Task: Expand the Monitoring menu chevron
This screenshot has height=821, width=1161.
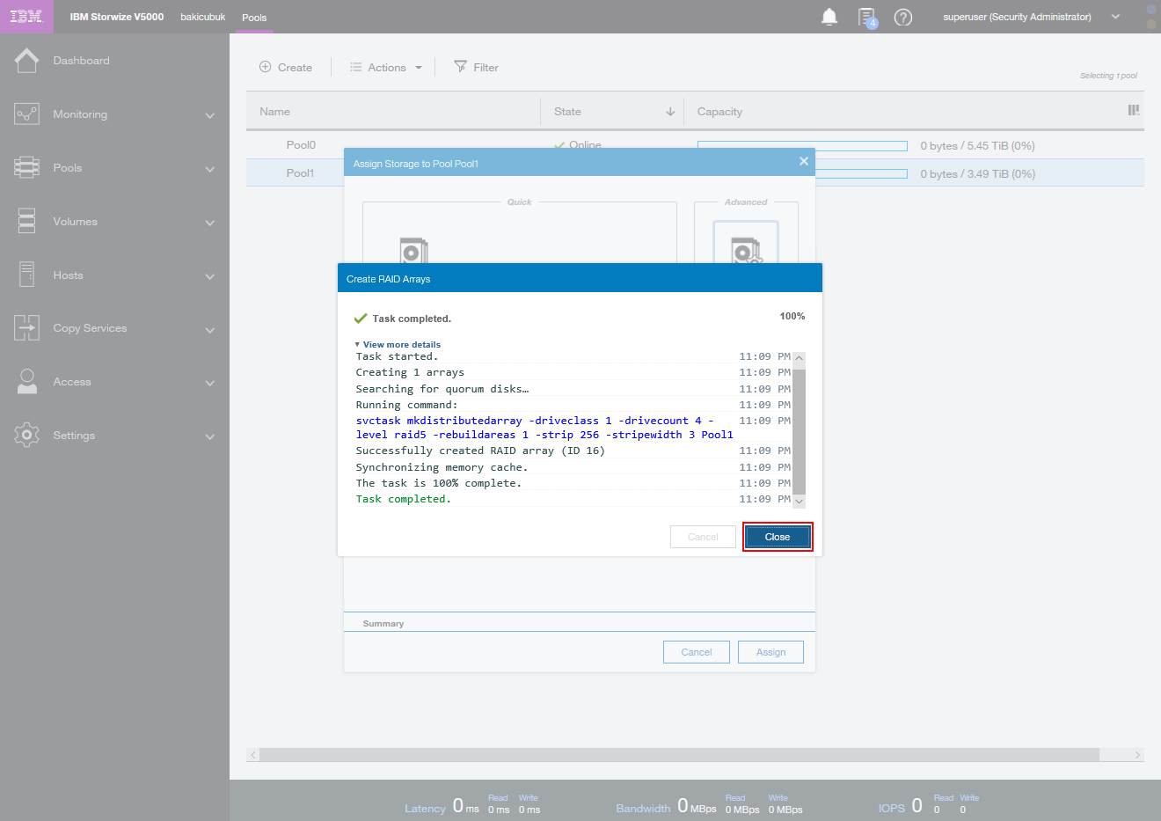Action: tap(209, 115)
